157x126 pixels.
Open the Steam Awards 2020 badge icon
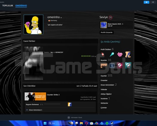pyautogui.click(x=103, y=25)
